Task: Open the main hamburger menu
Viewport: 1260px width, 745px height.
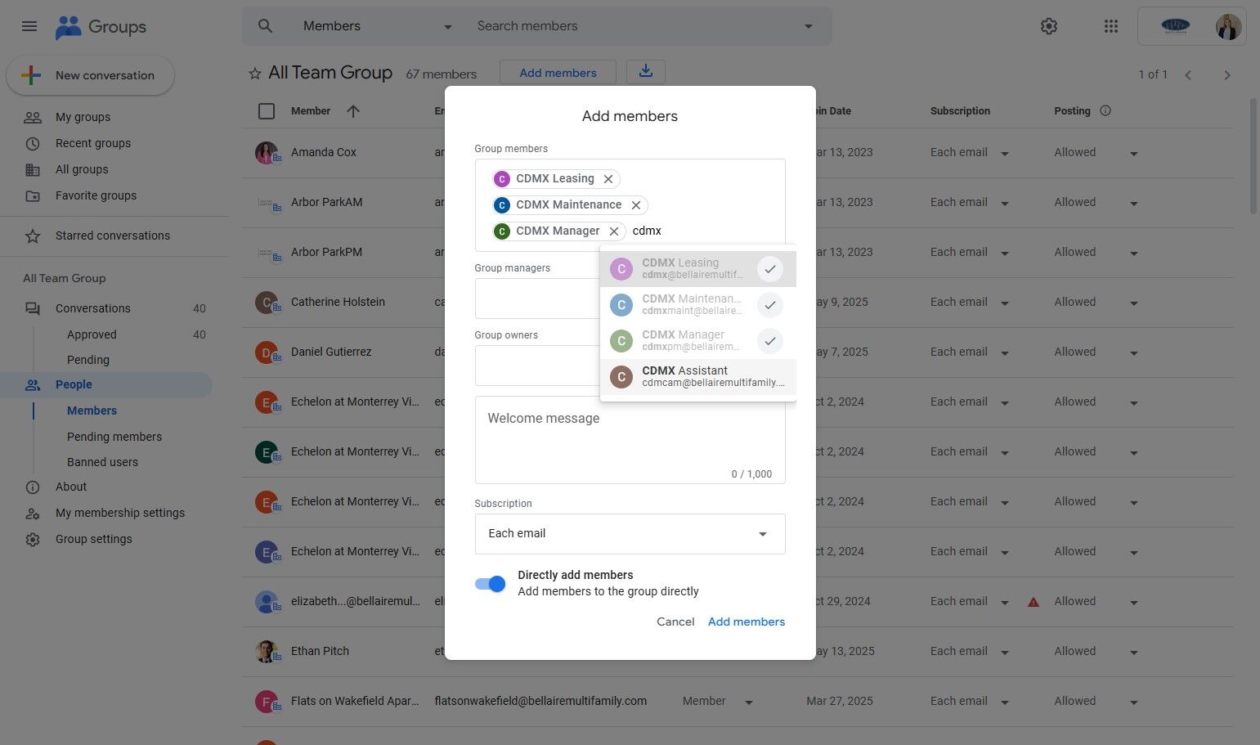Action: (29, 26)
